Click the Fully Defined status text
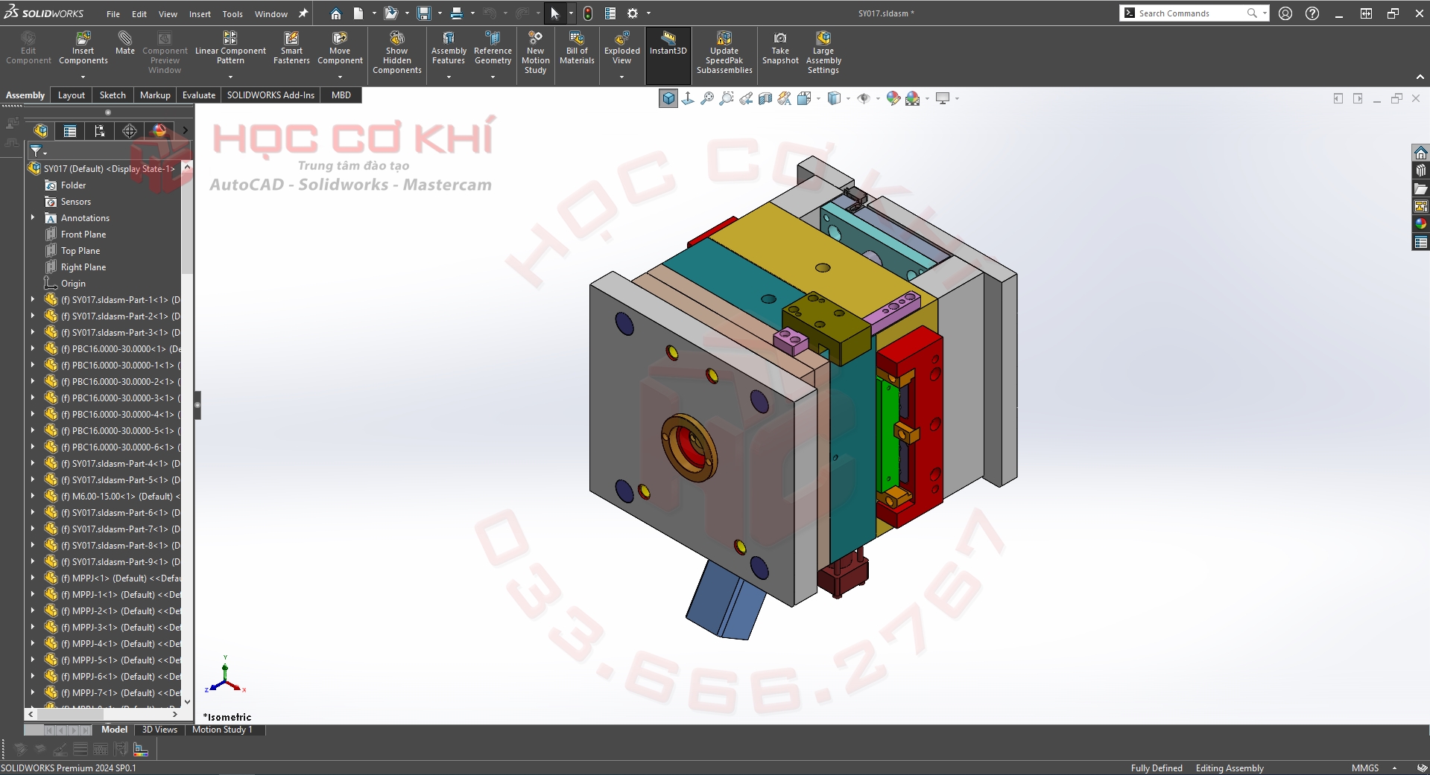The width and height of the screenshot is (1430, 775). click(1157, 768)
